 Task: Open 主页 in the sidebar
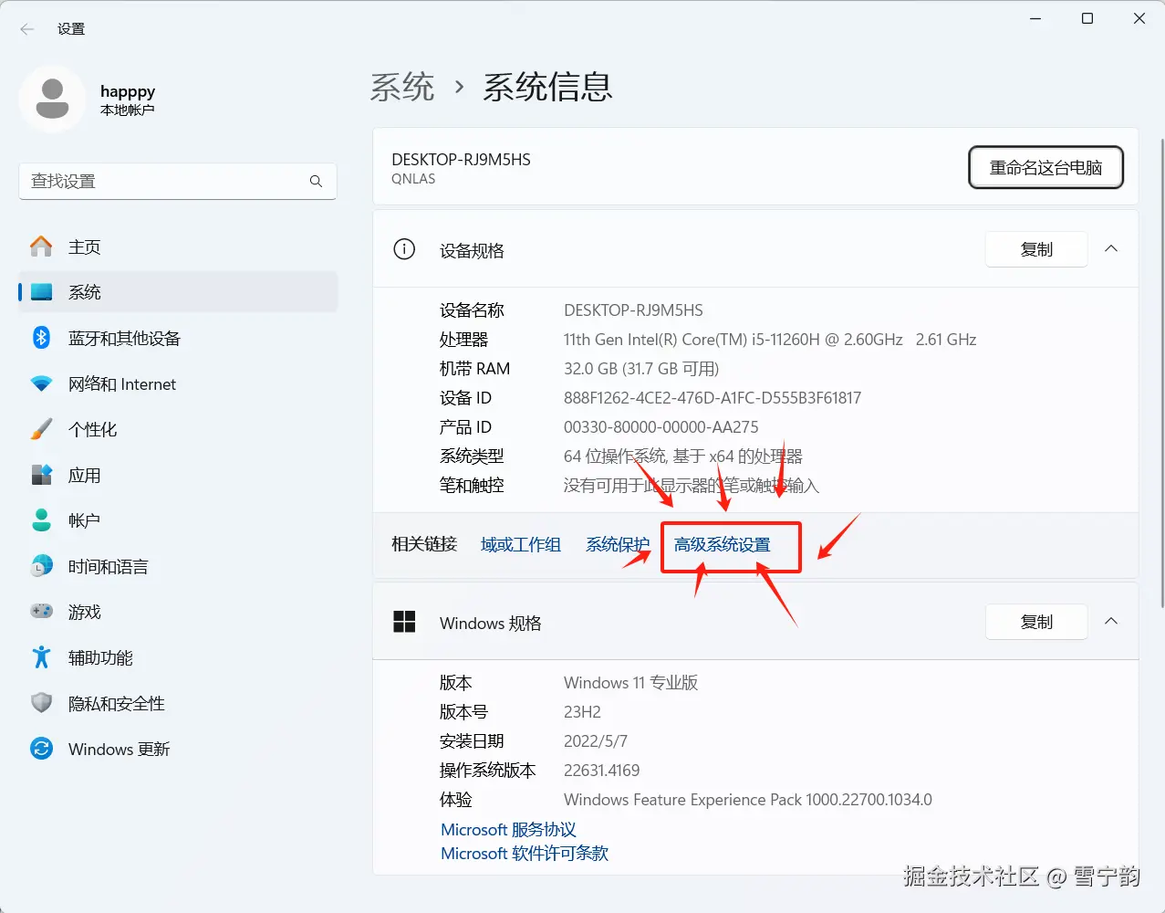coord(178,247)
